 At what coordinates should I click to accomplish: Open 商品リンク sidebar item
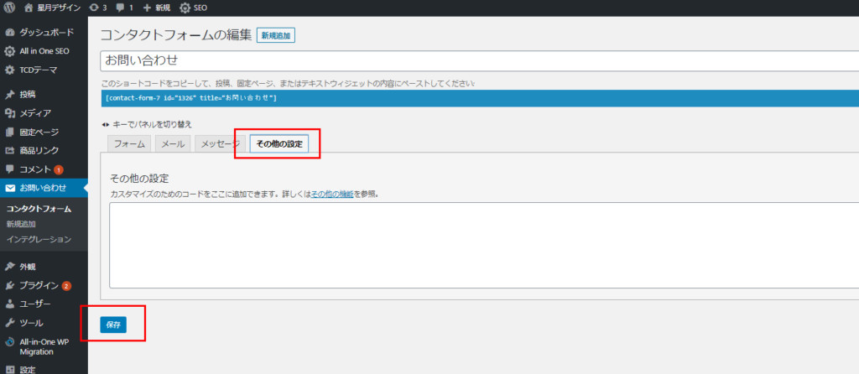click(44, 151)
